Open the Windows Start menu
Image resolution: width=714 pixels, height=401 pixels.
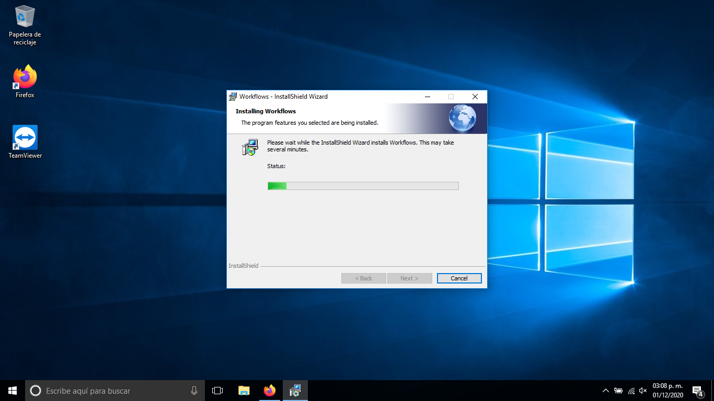click(x=13, y=391)
